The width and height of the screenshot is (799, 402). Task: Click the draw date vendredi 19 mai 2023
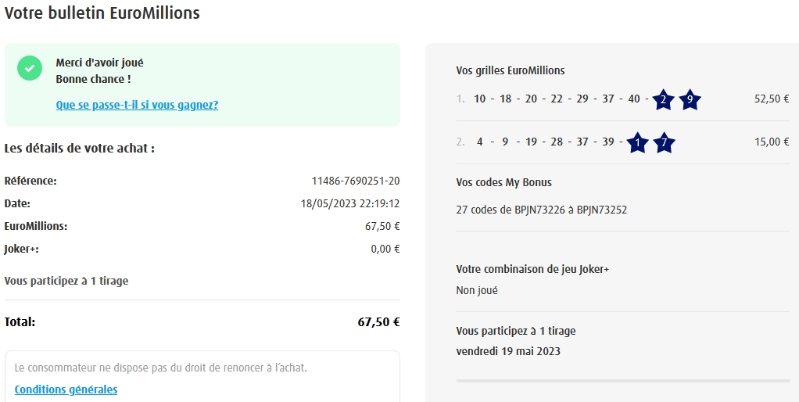(508, 350)
